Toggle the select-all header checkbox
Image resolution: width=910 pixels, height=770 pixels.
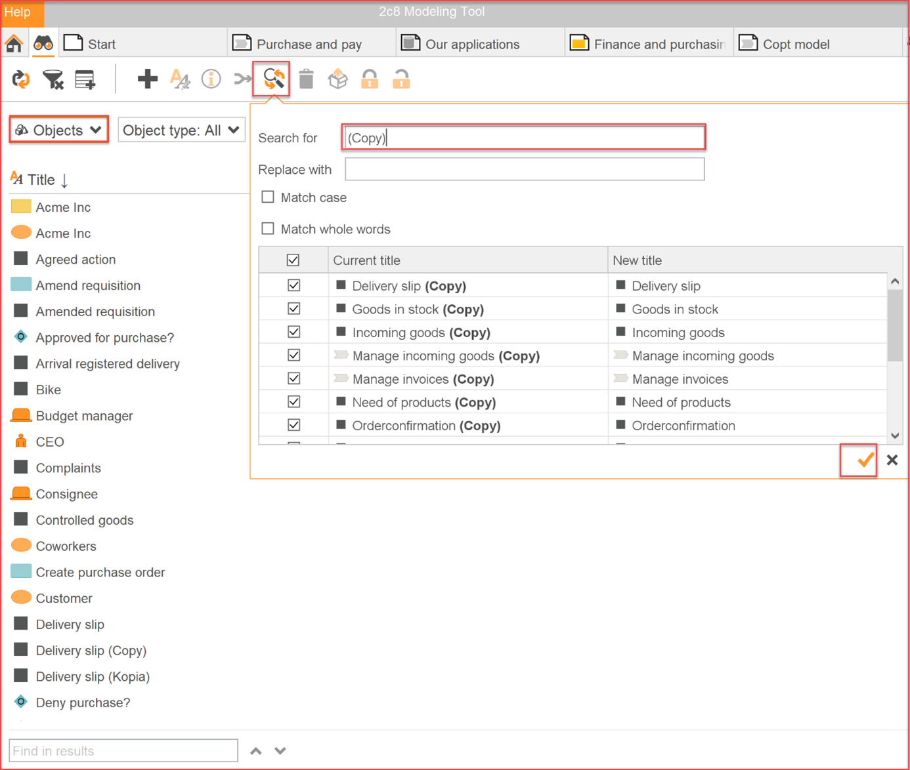pos(293,260)
